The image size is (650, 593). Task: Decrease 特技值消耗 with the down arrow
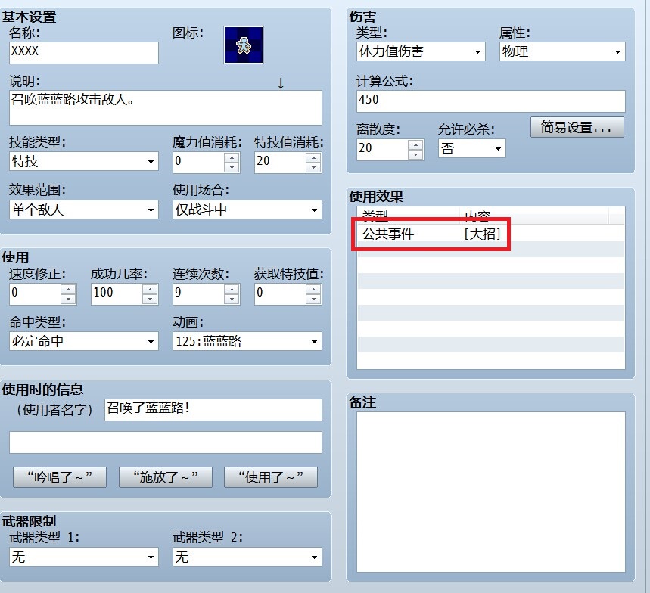coord(313,167)
